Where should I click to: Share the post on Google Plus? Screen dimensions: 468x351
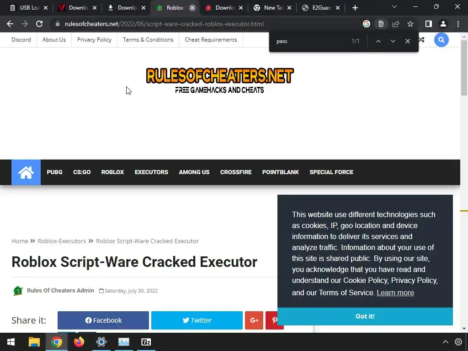click(x=254, y=320)
